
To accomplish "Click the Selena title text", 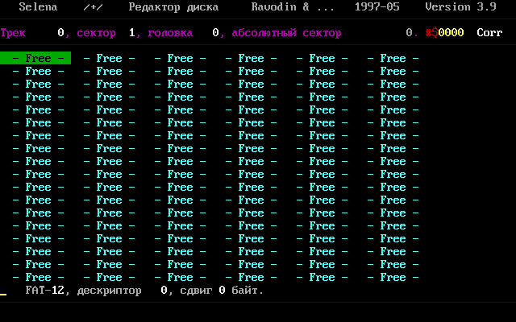I will (38, 6).
